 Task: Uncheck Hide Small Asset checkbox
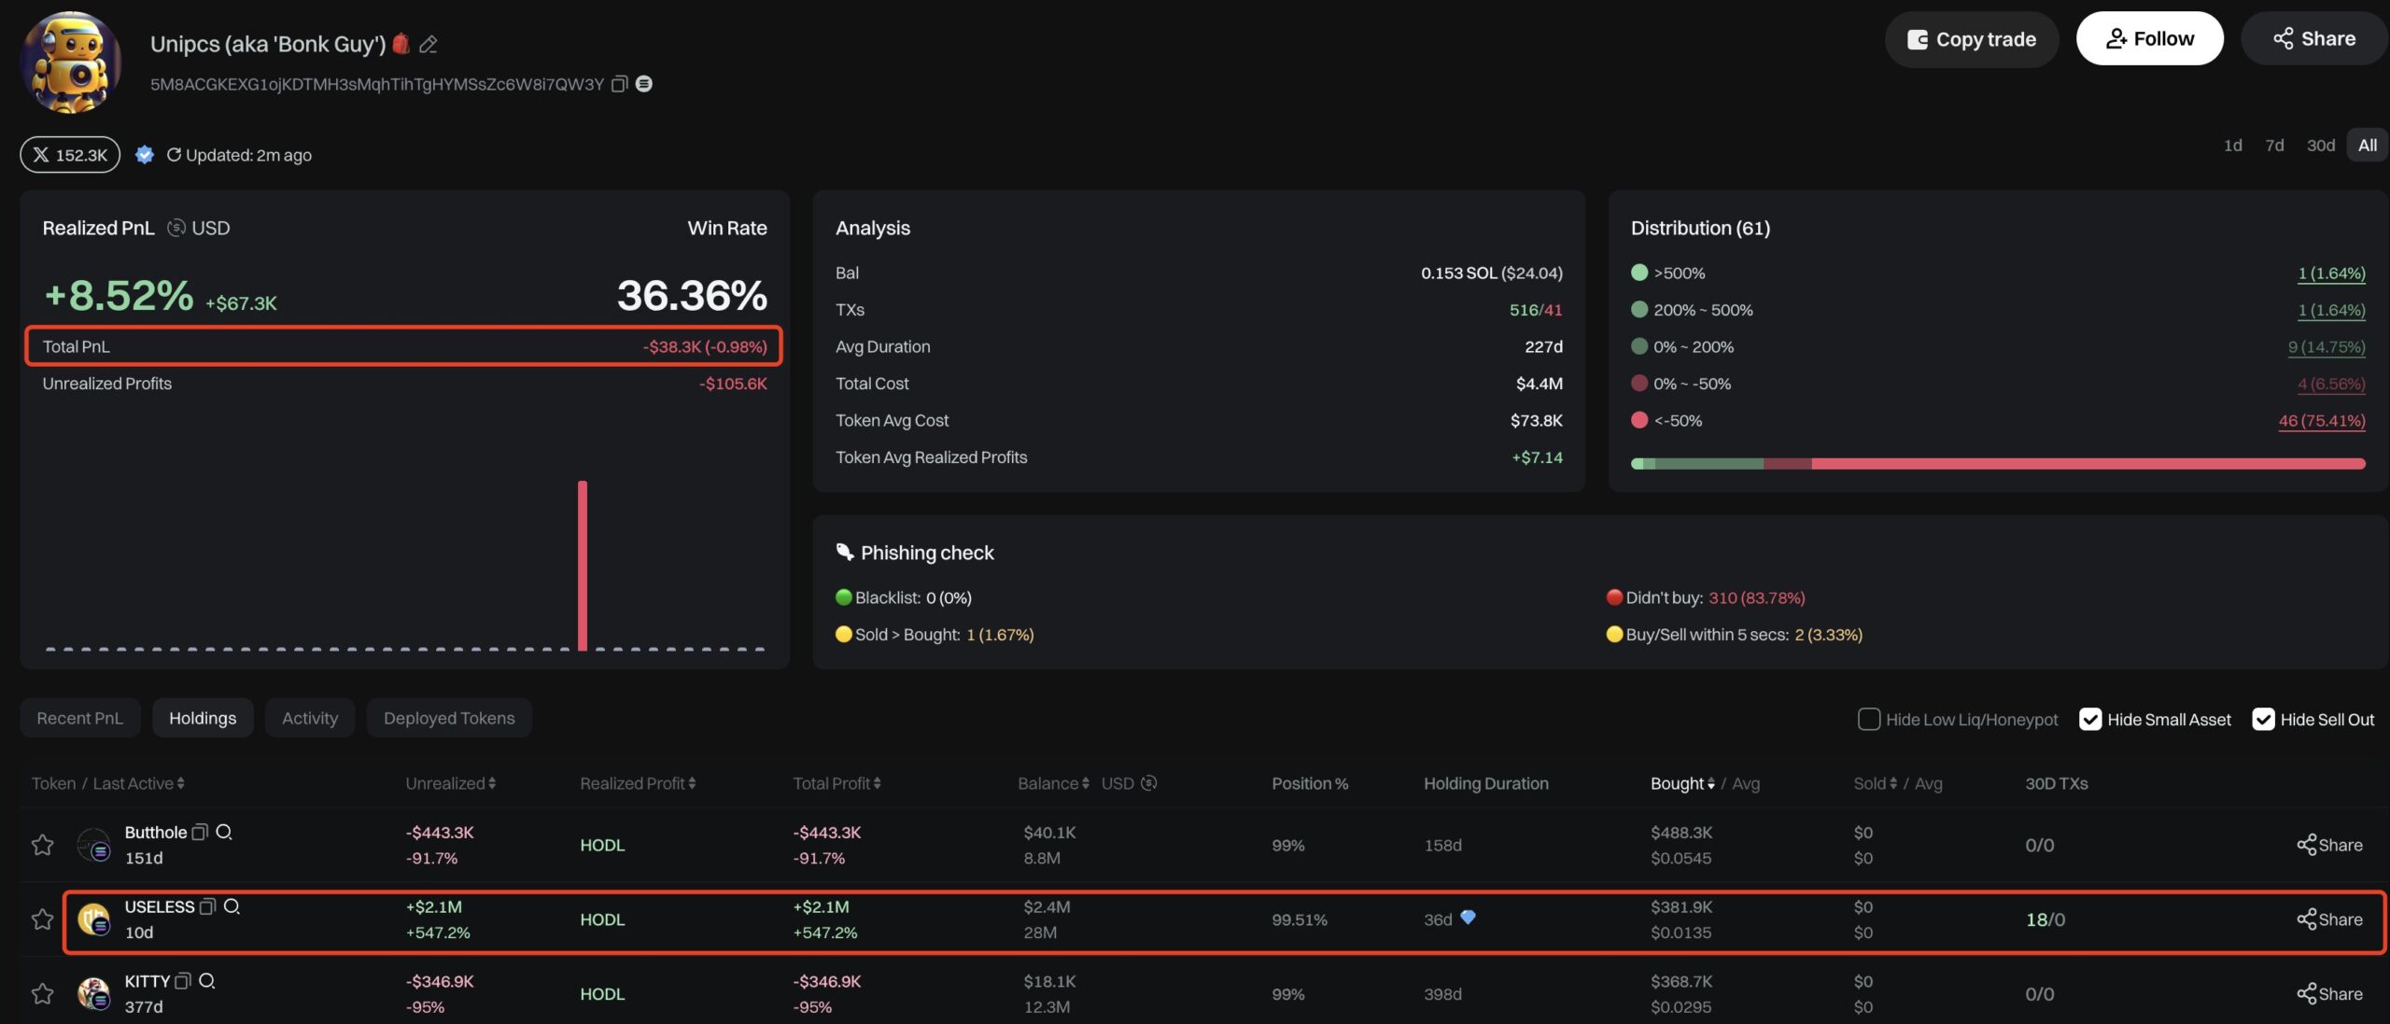click(x=2090, y=719)
